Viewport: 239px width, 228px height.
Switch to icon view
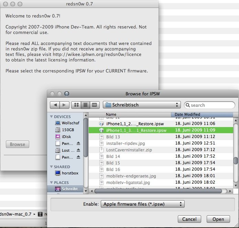point(76,105)
